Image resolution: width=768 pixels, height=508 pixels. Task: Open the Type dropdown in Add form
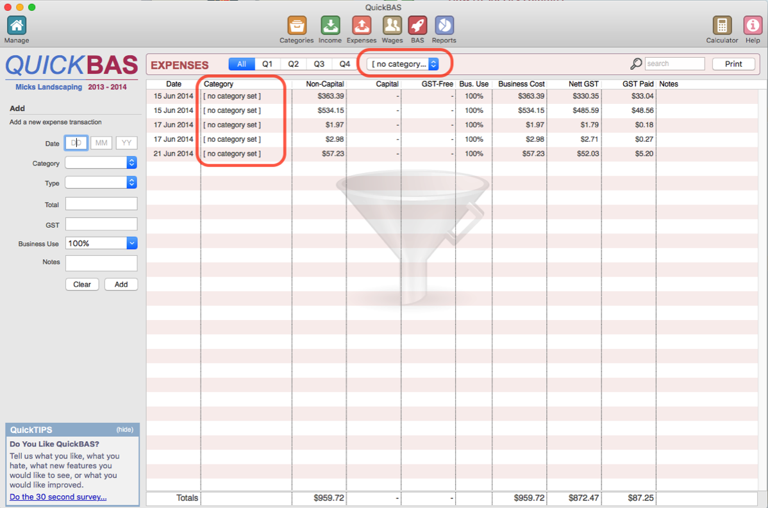tap(101, 183)
